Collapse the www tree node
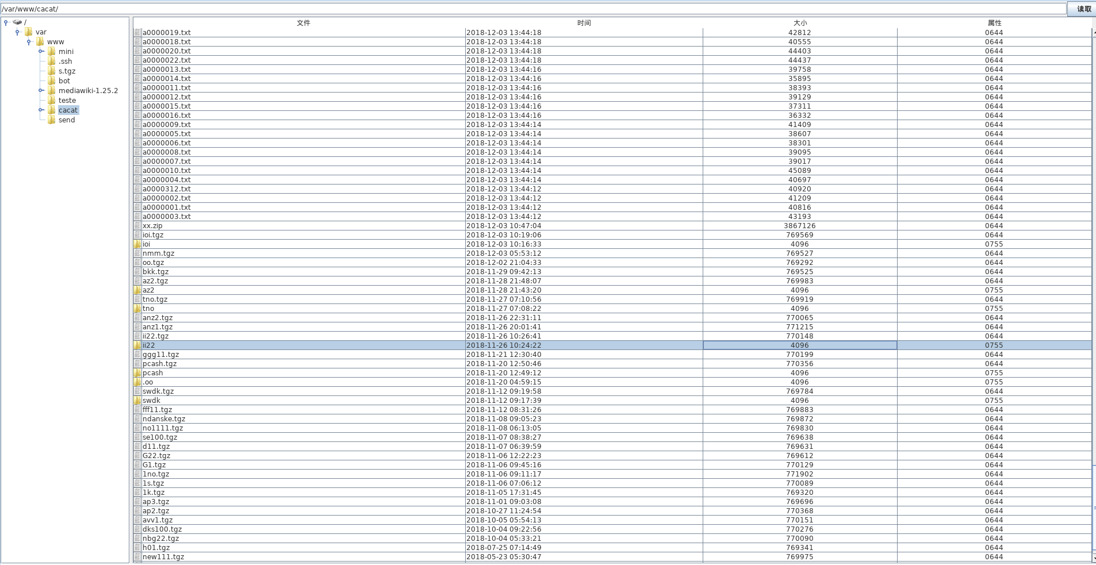The image size is (1096, 565). [x=29, y=42]
